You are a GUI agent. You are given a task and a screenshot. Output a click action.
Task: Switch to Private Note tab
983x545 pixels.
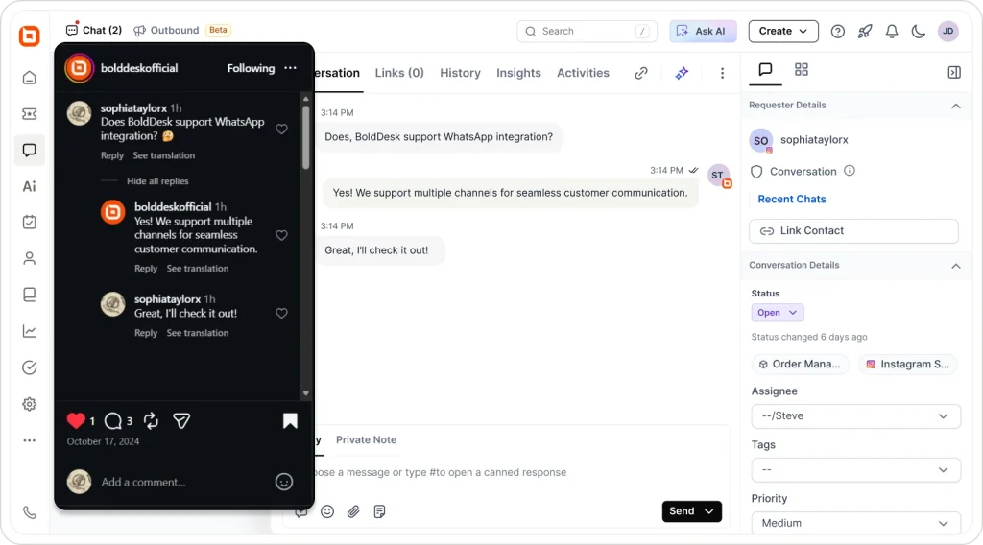(x=366, y=439)
